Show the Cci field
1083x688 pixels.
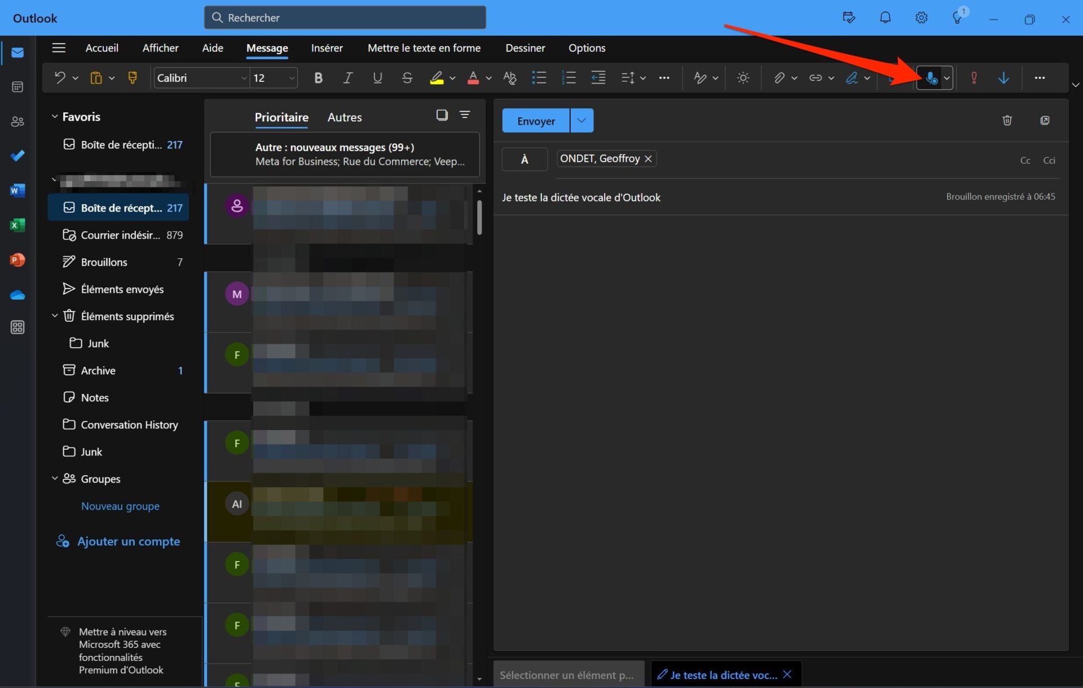[1049, 160]
